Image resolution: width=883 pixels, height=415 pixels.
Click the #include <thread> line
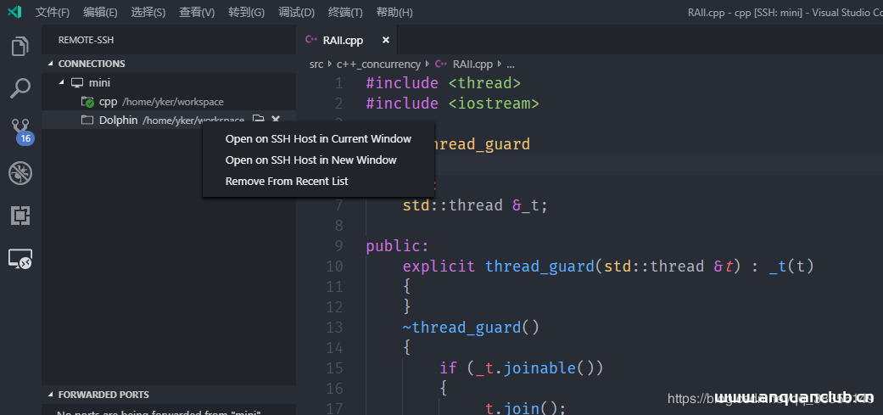443,83
